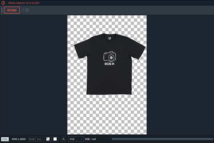The height and width of the screenshot is (143, 214).
Task: Set zoom to actual size with 1:1
Action: (39, 139)
